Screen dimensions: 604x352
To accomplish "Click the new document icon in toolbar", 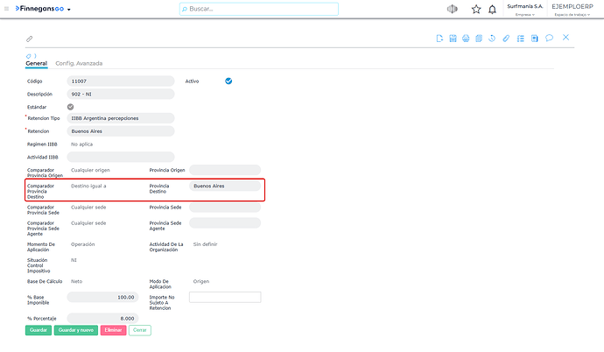I will coord(439,39).
